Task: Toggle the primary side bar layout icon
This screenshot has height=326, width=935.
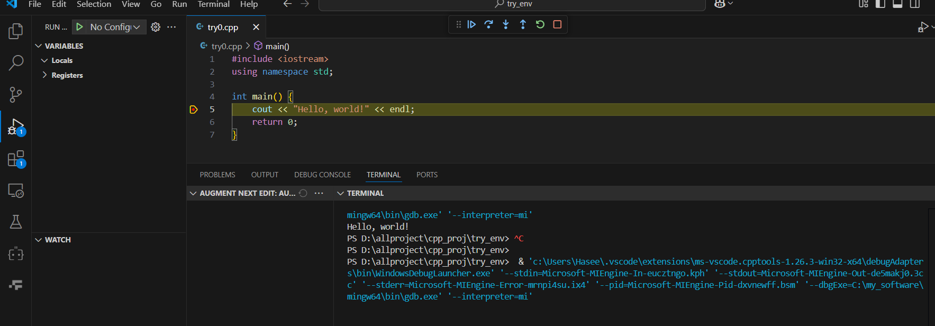Action: click(880, 4)
